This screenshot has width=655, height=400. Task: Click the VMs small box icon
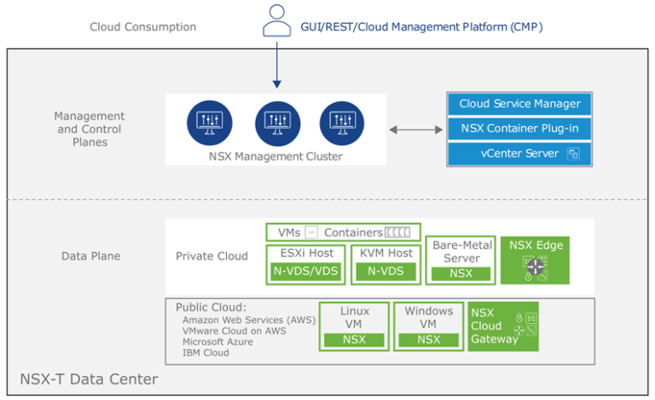click(311, 232)
